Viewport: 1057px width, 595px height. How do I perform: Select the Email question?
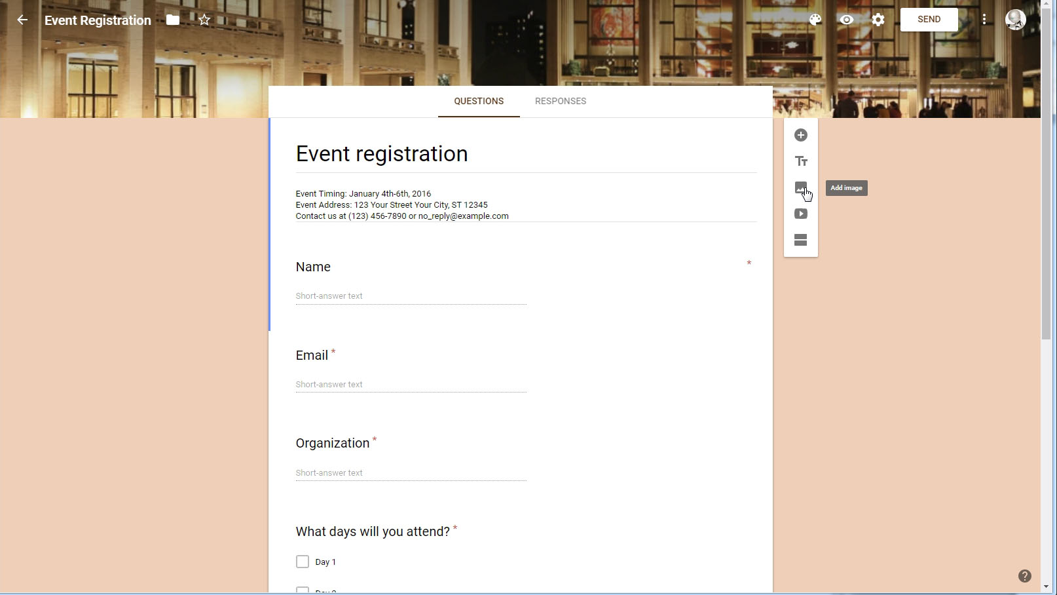(x=312, y=355)
